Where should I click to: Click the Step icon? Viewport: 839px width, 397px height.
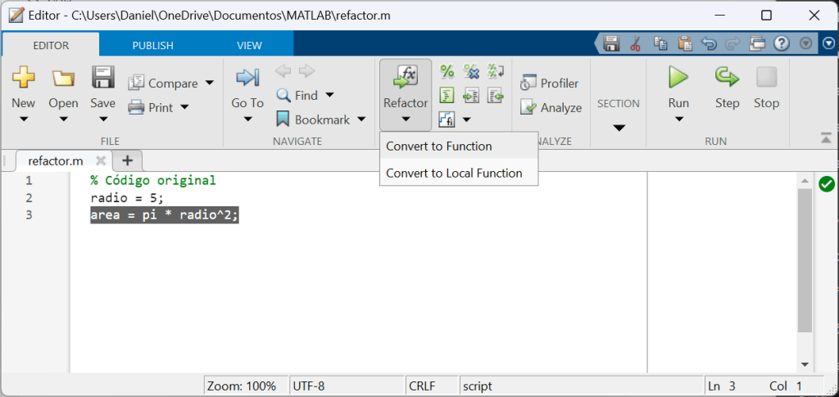(x=727, y=78)
